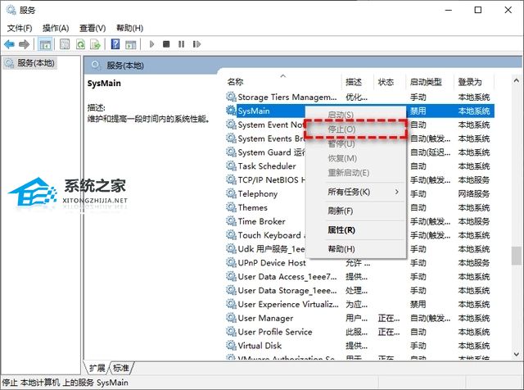Select 服务(本地) in the left tree

(30, 63)
